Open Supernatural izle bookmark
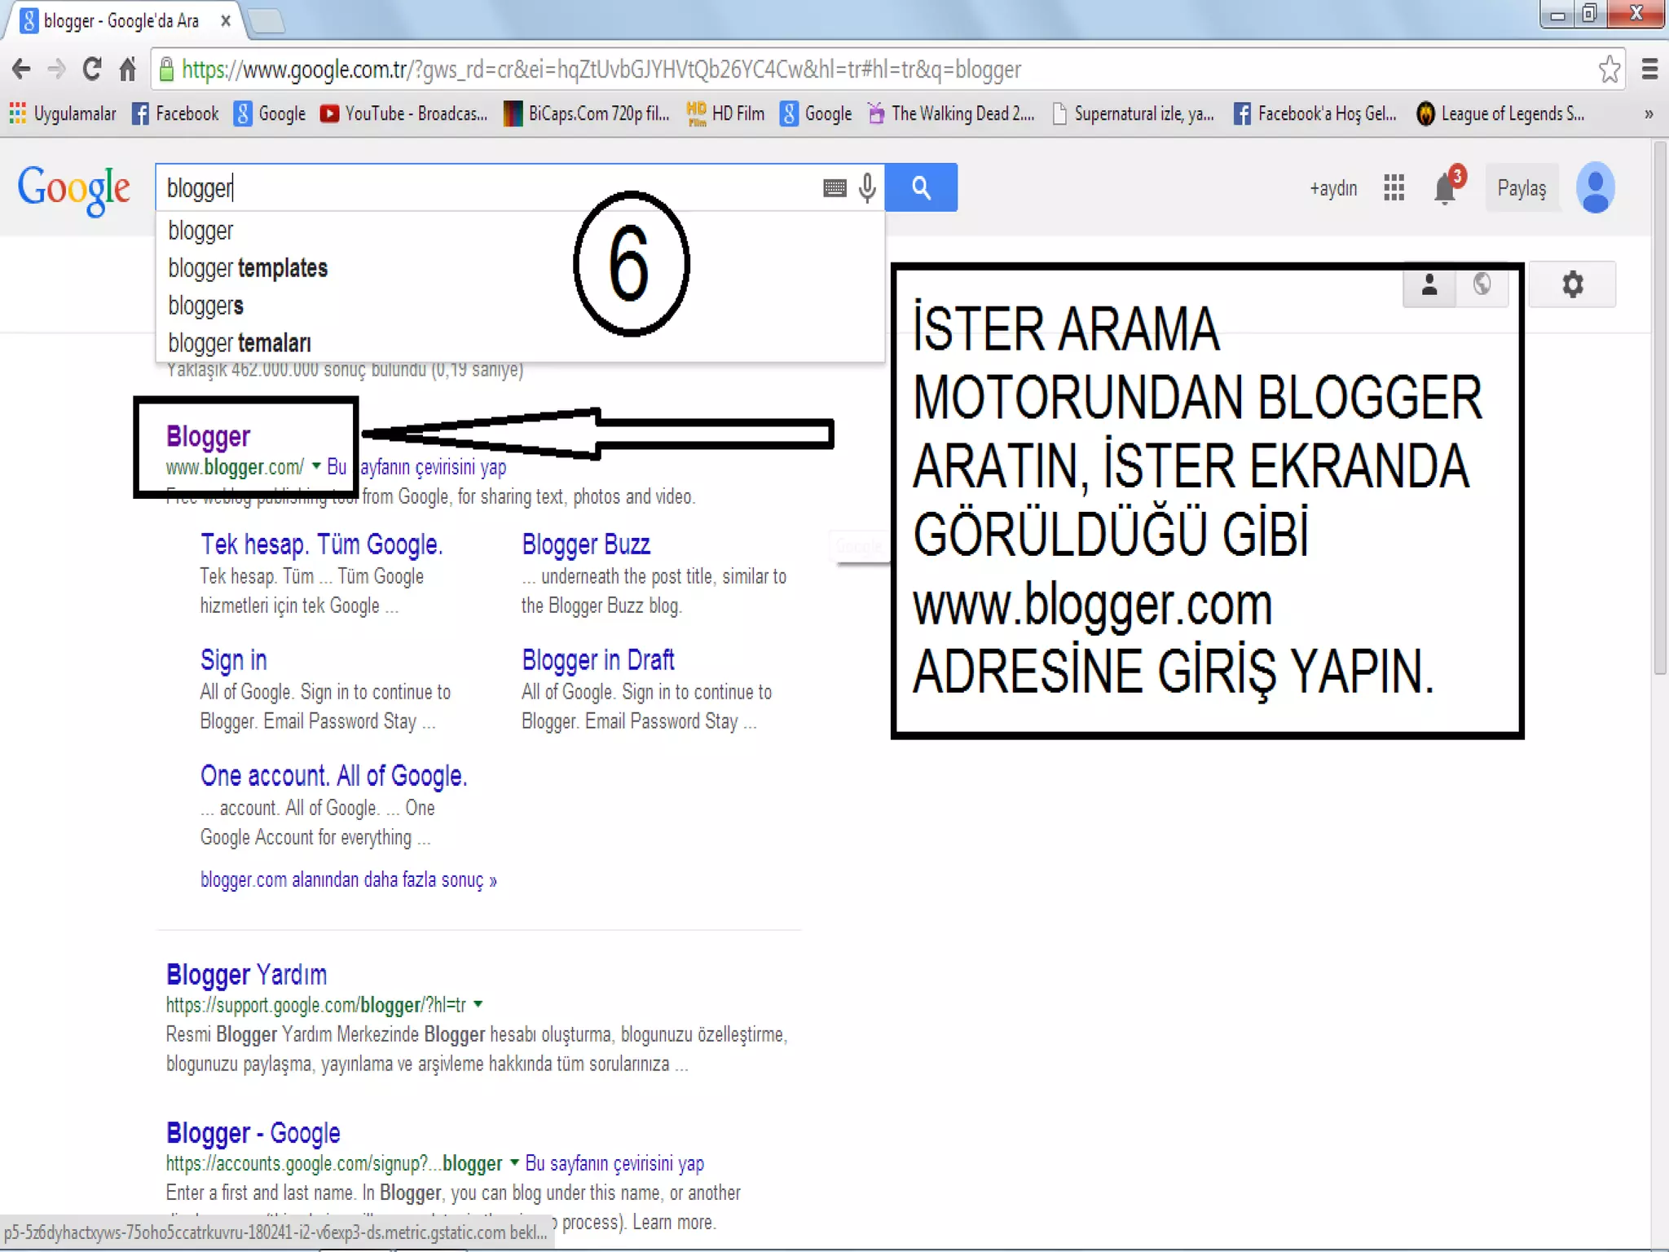The image size is (1669, 1252). pos(1134,113)
